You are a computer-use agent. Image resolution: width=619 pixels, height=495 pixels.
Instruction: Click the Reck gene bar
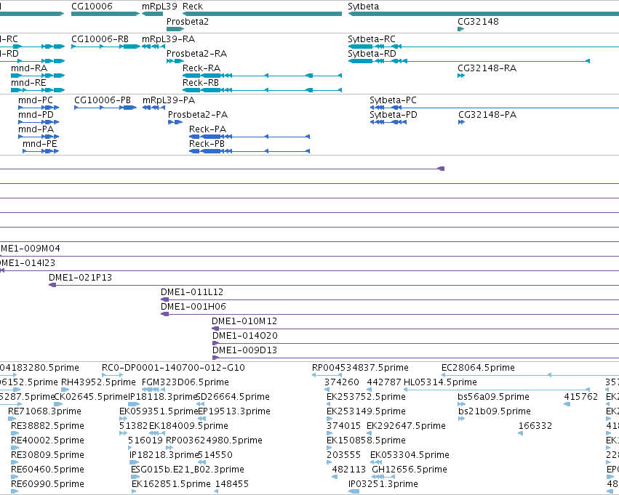pos(262,14)
